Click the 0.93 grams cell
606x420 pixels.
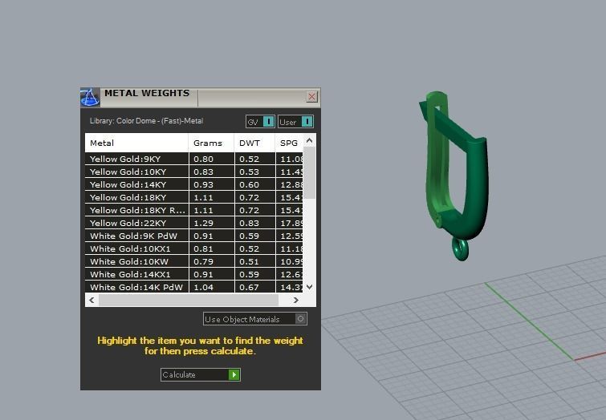pyautogui.click(x=211, y=184)
